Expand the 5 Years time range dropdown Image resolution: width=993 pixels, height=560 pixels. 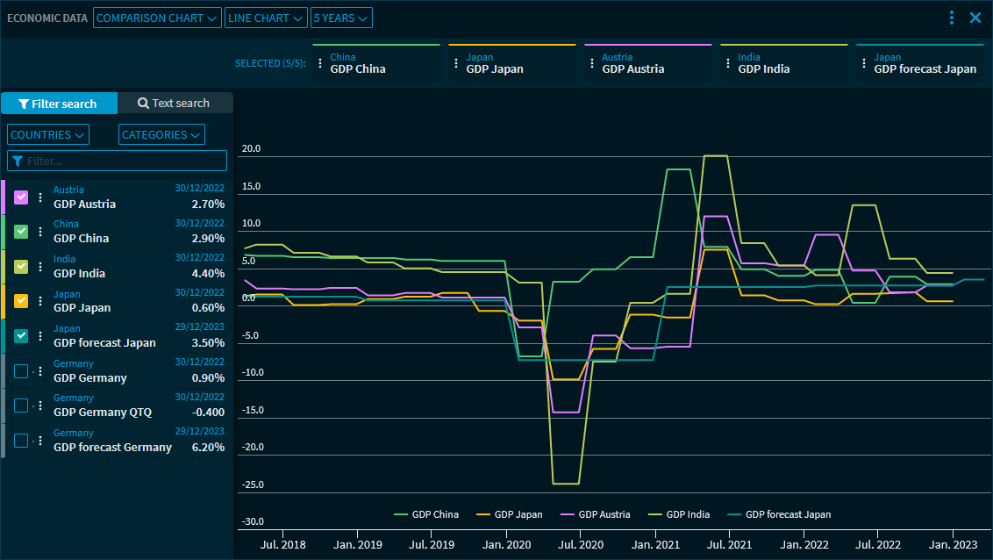click(x=341, y=18)
